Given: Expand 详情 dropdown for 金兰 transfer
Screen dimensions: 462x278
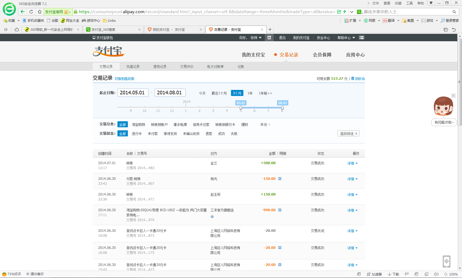Looking at the screenshot, I should tap(352, 163).
